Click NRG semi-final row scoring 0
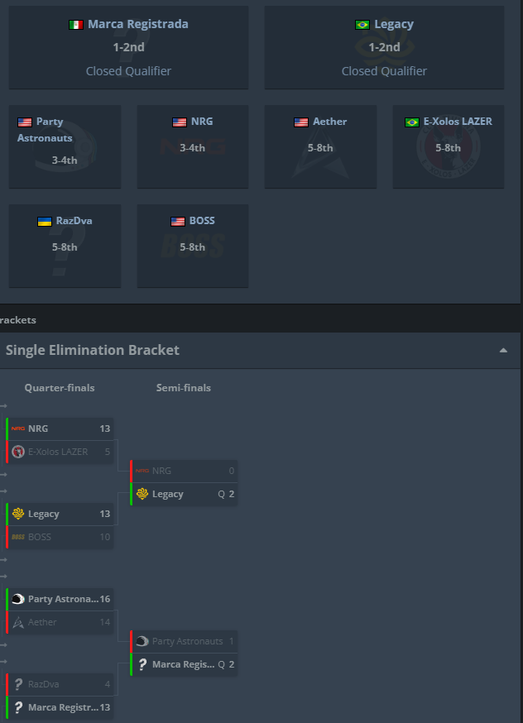The width and height of the screenshot is (523, 723). click(x=184, y=471)
